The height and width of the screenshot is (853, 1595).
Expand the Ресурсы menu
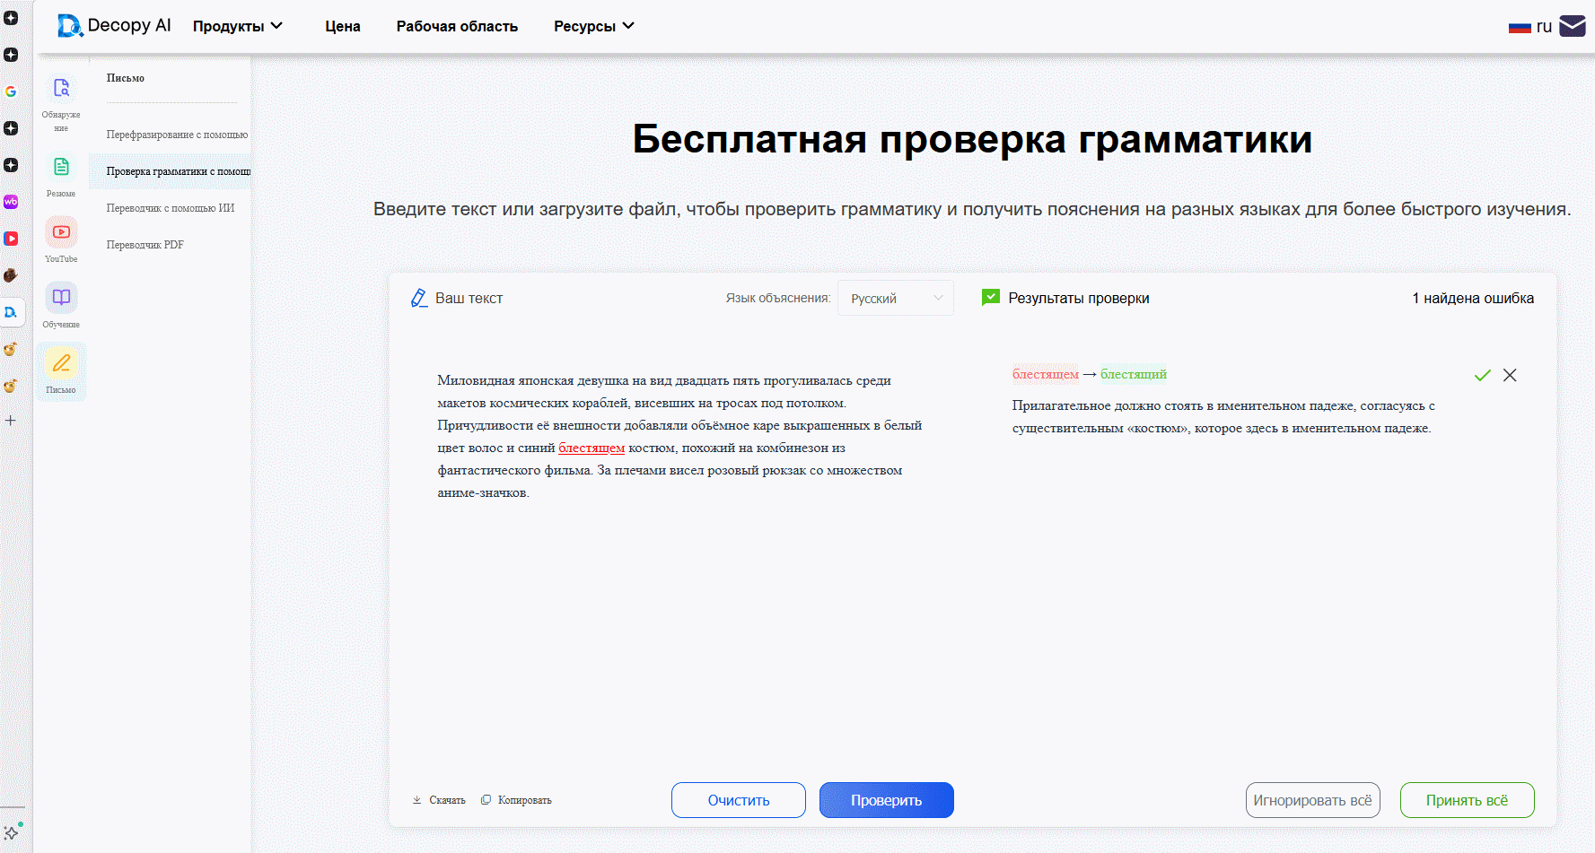tap(593, 26)
